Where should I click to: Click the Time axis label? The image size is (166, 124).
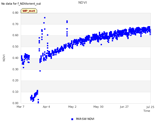(147, 111)
